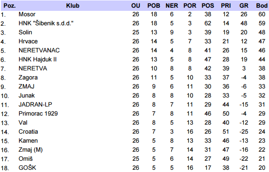Viewport: 269px width, 172px height.
Task: Select the Omiš club entry
Action: (26, 158)
